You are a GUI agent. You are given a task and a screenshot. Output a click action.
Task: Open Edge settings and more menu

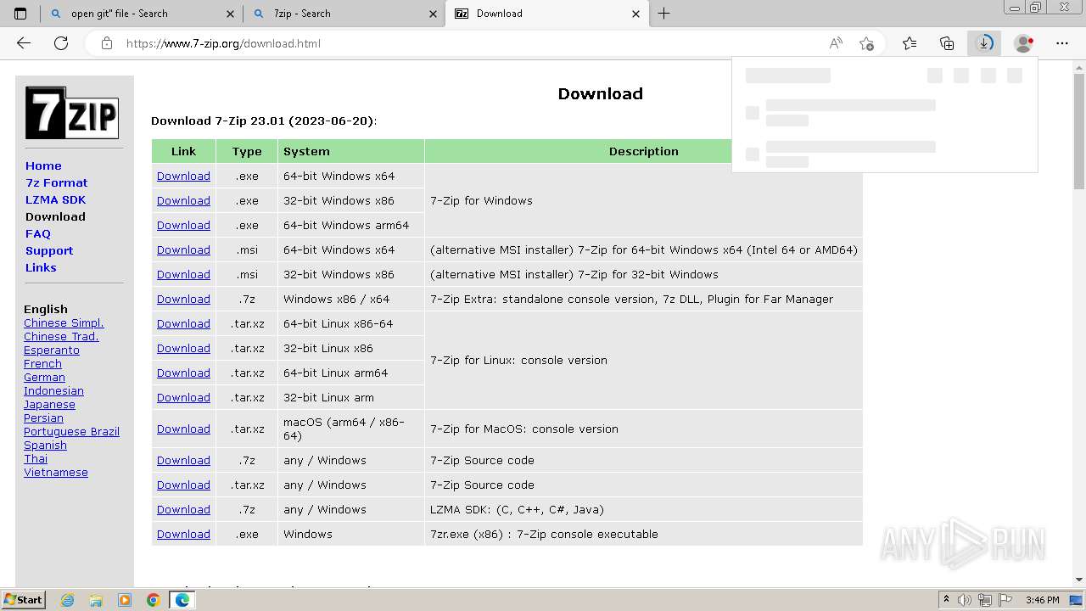point(1062,43)
